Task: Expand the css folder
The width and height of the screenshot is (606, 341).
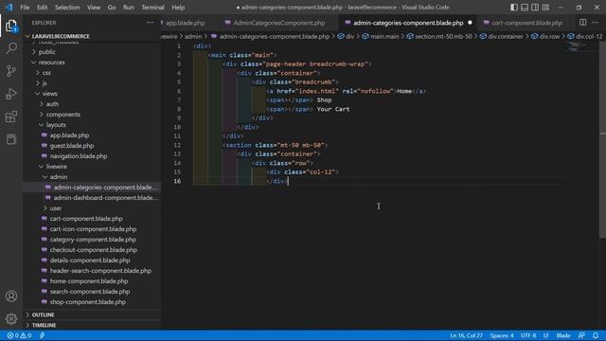Action: [x=46, y=73]
